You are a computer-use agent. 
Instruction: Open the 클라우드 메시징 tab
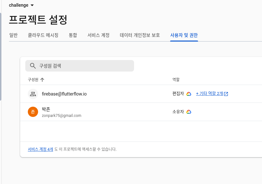43,35
